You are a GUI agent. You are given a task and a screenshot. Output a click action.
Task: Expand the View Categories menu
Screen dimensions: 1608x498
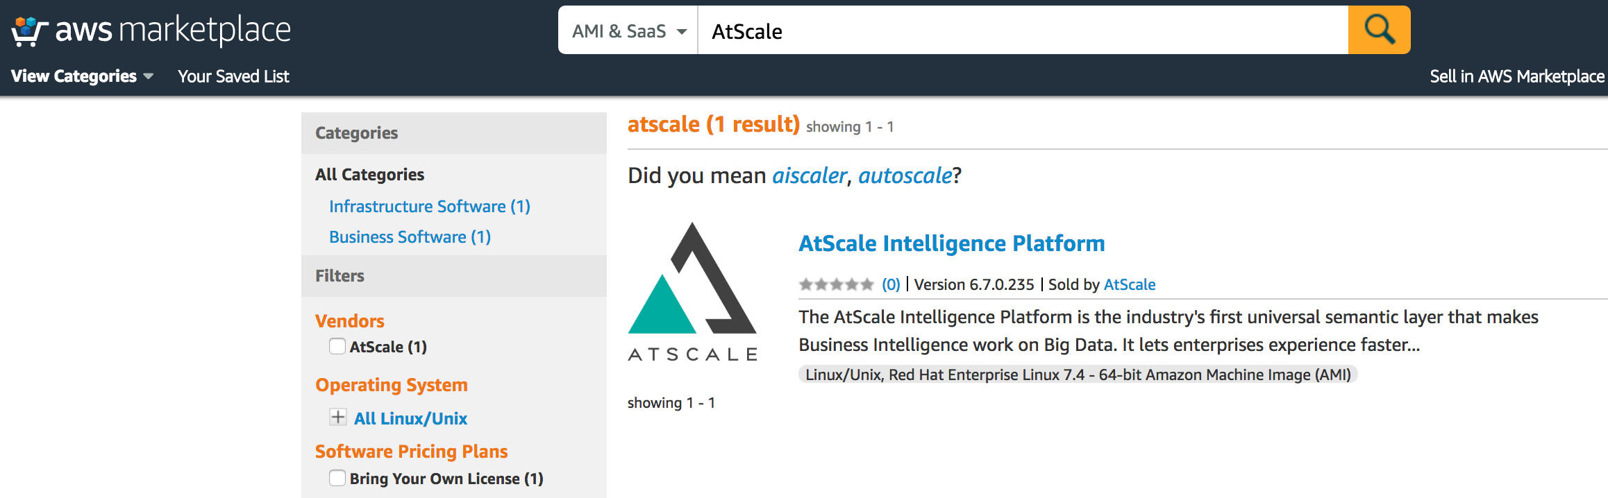click(x=82, y=76)
